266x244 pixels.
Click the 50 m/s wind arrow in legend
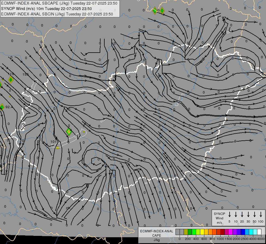tap(255, 214)
